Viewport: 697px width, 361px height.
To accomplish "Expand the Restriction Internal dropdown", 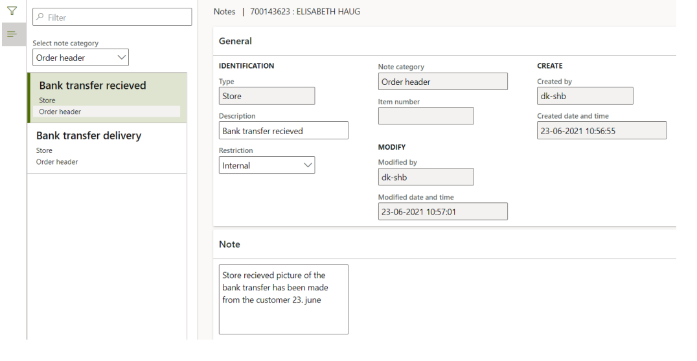I will pos(267,165).
